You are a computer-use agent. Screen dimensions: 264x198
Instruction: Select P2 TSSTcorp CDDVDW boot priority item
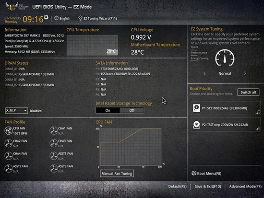226,125
